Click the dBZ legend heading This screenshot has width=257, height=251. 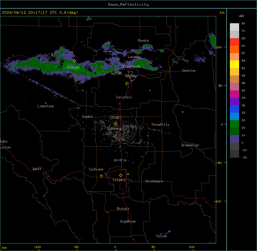(241, 16)
